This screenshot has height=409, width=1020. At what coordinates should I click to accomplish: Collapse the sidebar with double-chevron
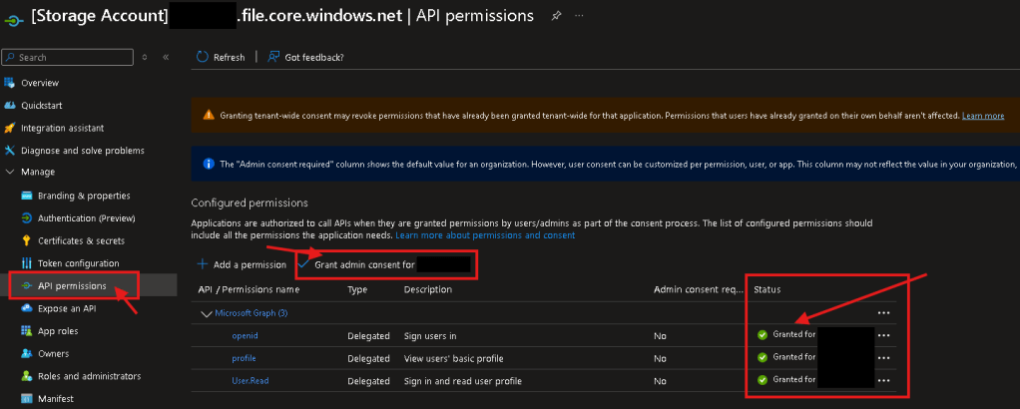click(165, 58)
